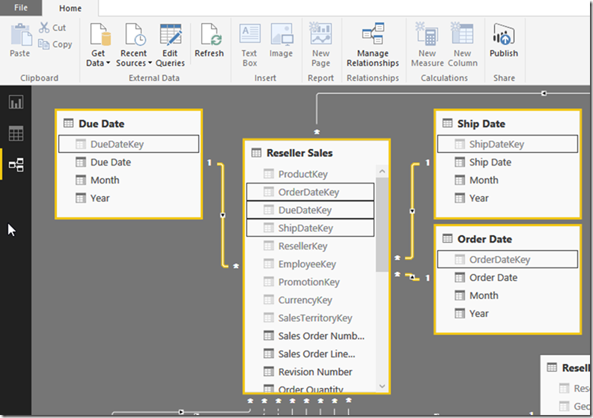The height and width of the screenshot is (418, 593).
Task: Click the Order Date relationship line arrow
Action: click(413, 277)
